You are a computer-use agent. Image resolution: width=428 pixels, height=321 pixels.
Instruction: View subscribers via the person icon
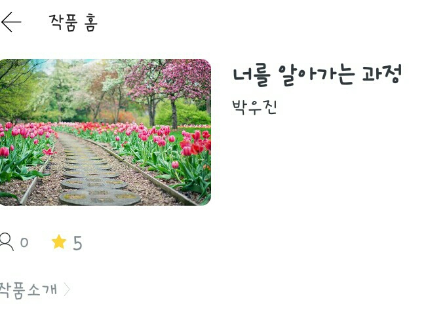pos(7,242)
